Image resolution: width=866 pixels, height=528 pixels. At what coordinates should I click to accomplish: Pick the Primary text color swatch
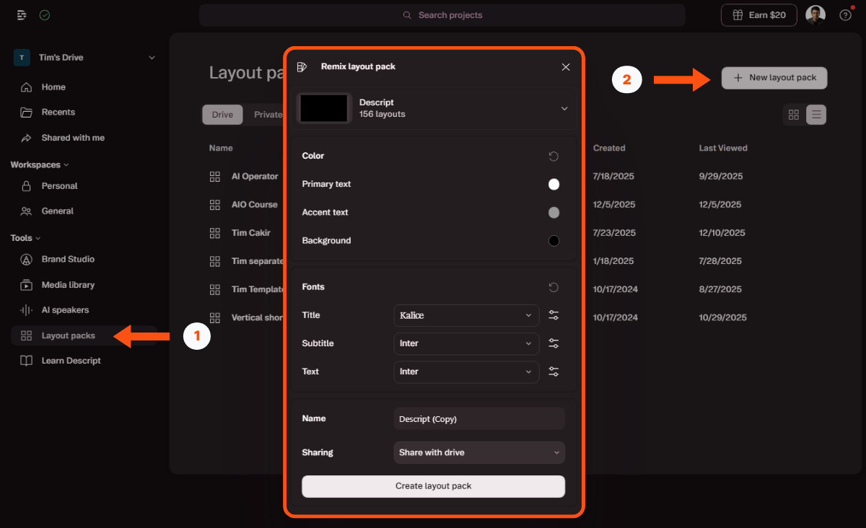point(554,185)
